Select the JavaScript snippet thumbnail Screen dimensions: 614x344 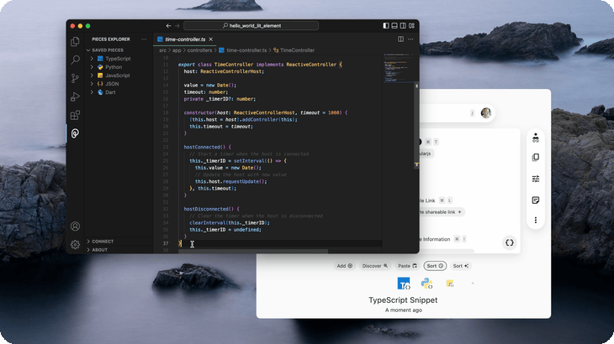point(449,284)
